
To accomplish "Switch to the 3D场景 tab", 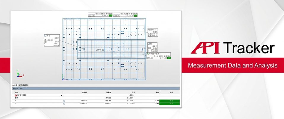I will [15, 85].
